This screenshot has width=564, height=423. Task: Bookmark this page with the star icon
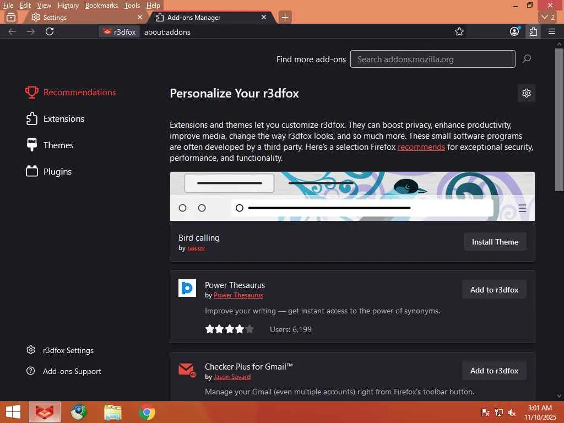[459, 31]
